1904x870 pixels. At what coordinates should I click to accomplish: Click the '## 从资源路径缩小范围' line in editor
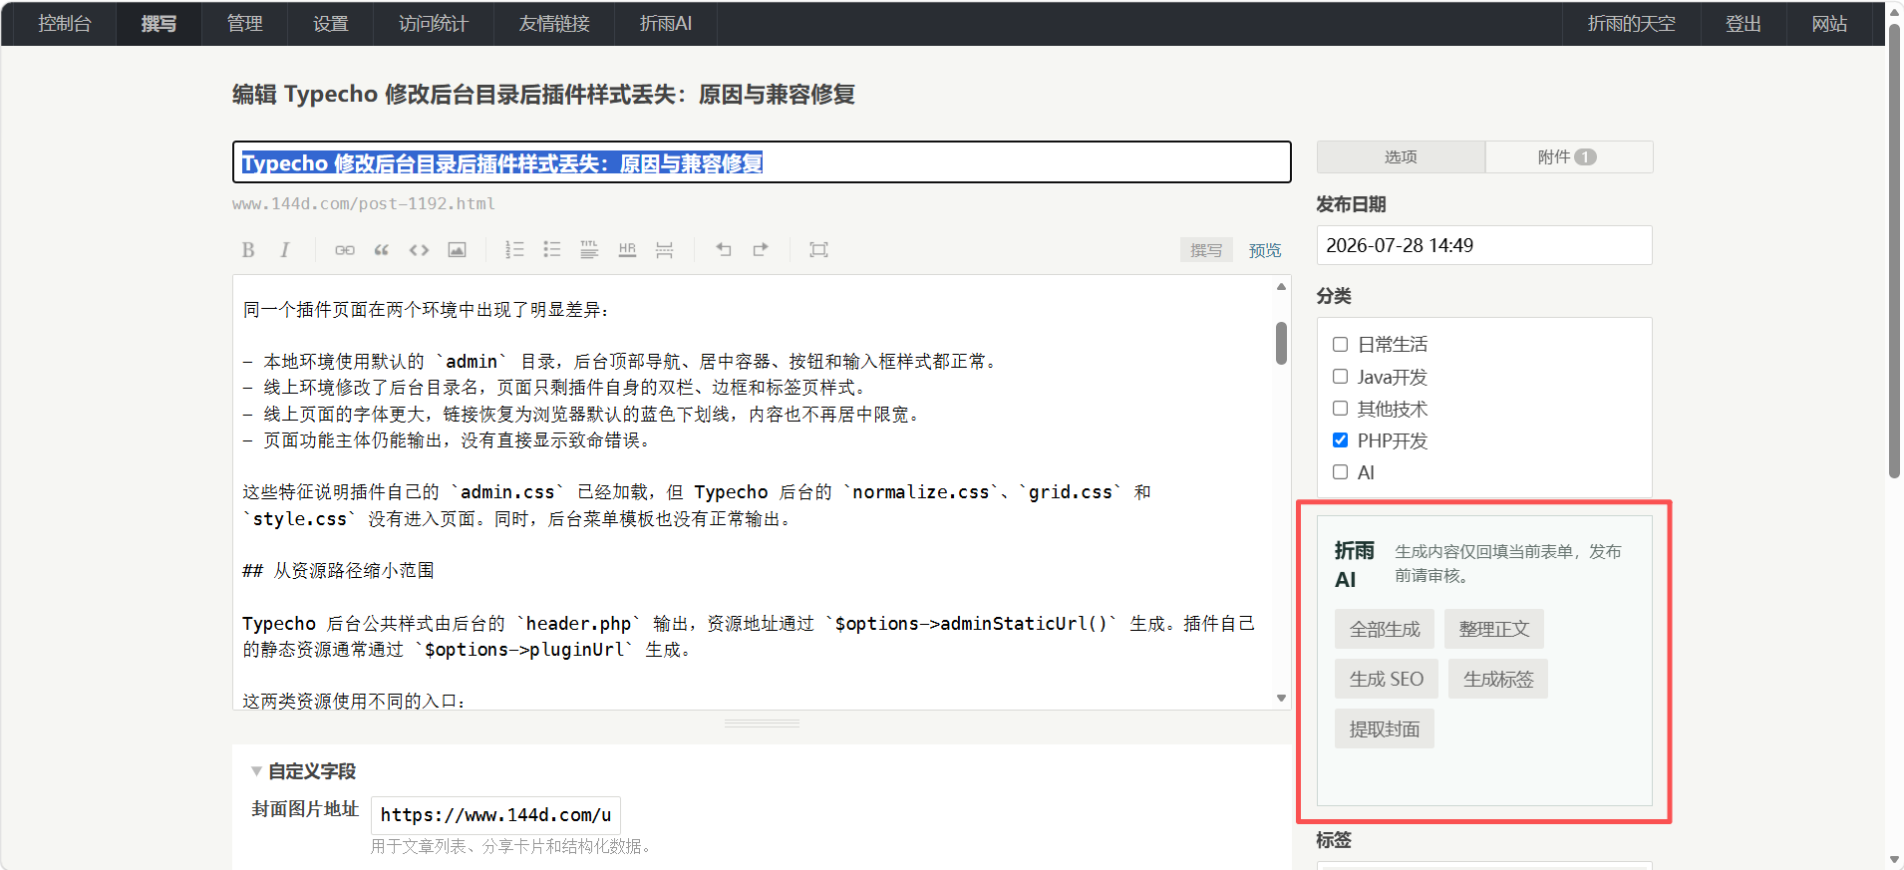(x=338, y=571)
